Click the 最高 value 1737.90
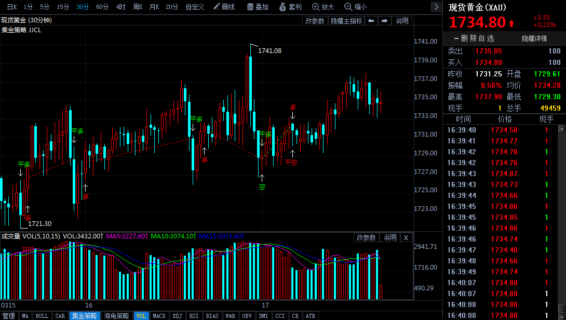 (489, 97)
